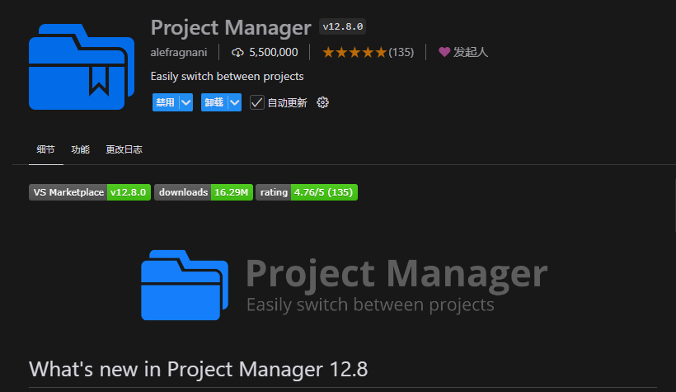Screen dimensions: 676x392
Task: Click the downloads 16.29M badge
Action: click(x=203, y=192)
